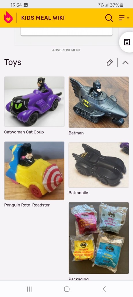Collapse the Toys section chevron
The height and width of the screenshot is (297, 133).
(125, 63)
